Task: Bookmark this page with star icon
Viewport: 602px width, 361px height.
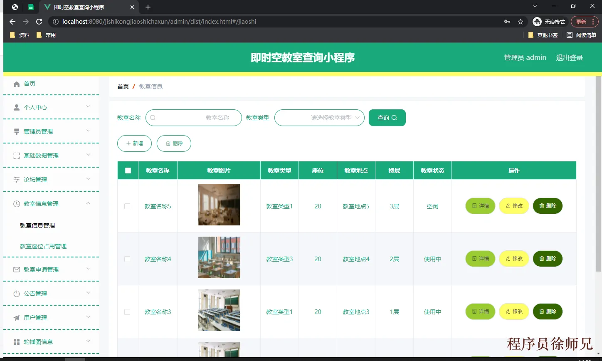Action: click(x=520, y=22)
